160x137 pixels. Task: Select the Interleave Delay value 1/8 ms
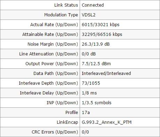(x=89, y=93)
